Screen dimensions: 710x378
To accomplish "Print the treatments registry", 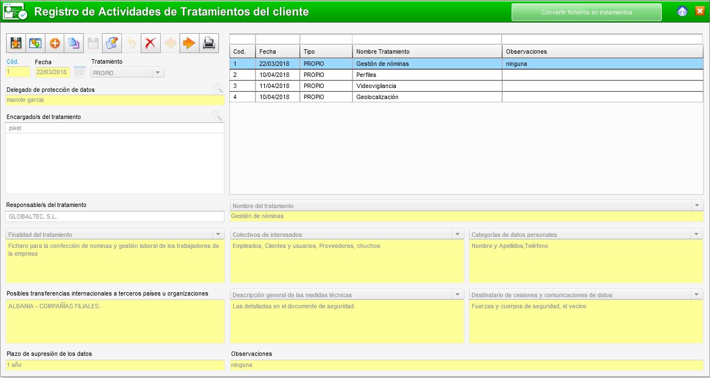I will 209,43.
